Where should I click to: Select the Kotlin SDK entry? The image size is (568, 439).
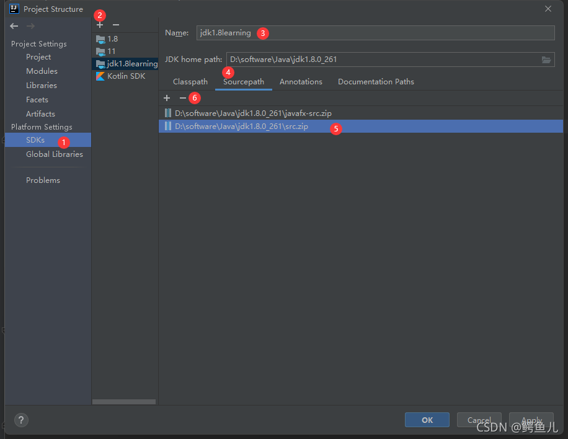point(125,76)
